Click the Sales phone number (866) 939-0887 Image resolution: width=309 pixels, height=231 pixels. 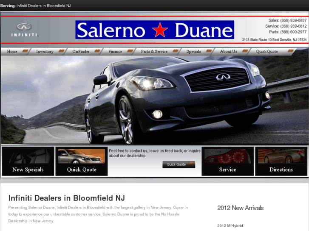(293, 20)
